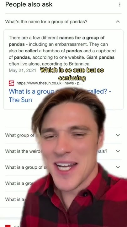Expand the "What is the weirde…" question chevron
Image resolution: width=127 pixels, height=227 pixels.
point(118,151)
